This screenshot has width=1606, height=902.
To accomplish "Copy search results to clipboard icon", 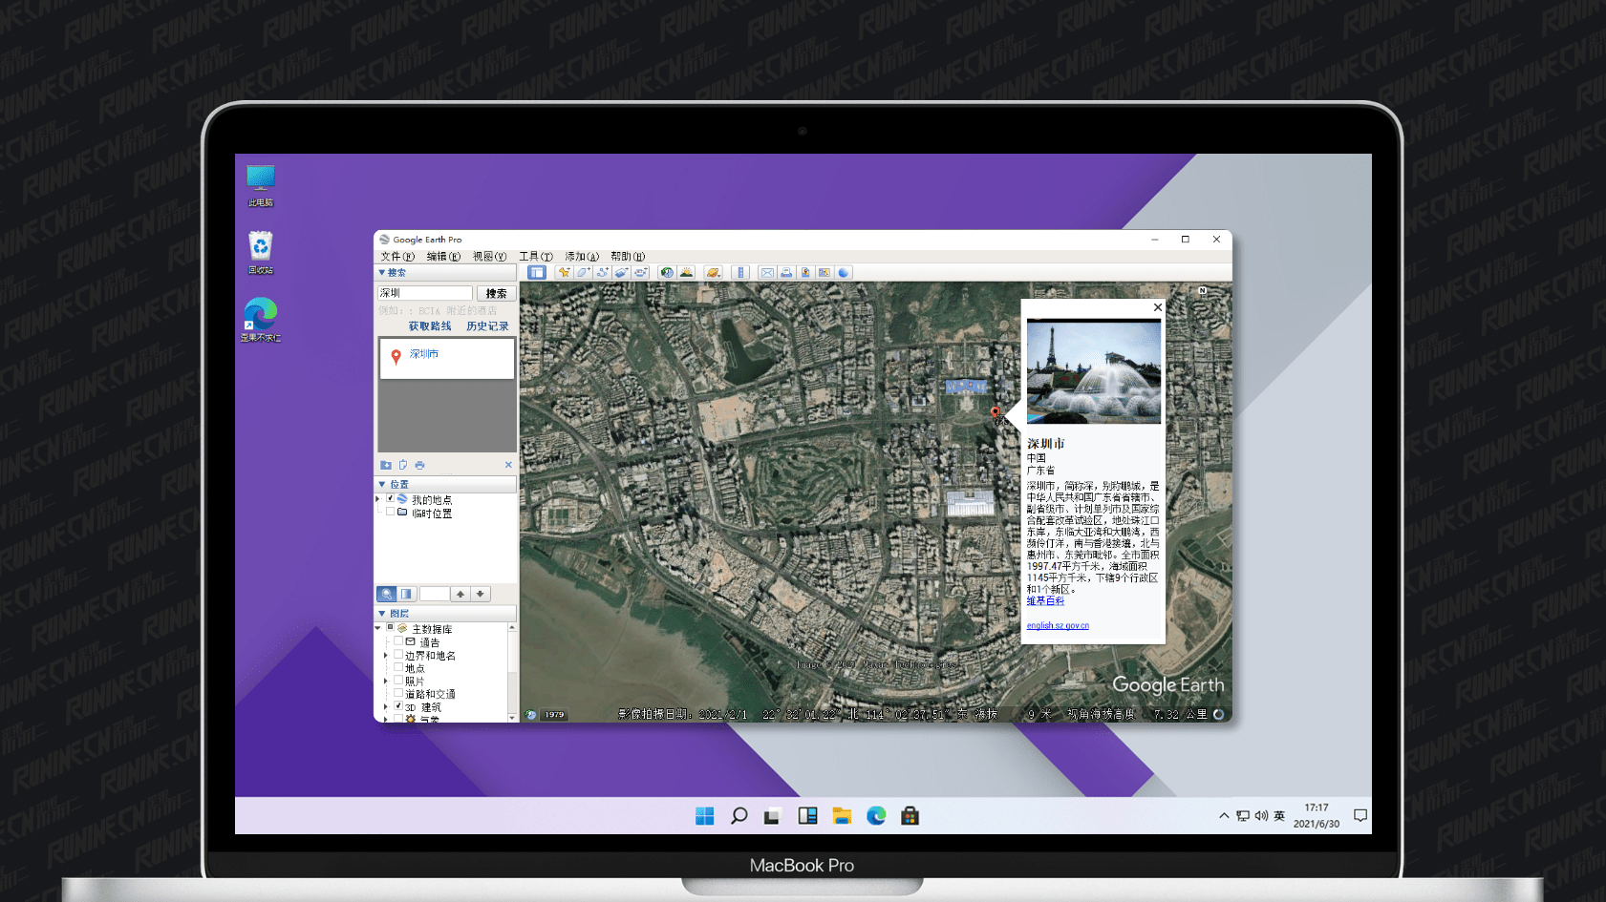I will click(x=403, y=465).
